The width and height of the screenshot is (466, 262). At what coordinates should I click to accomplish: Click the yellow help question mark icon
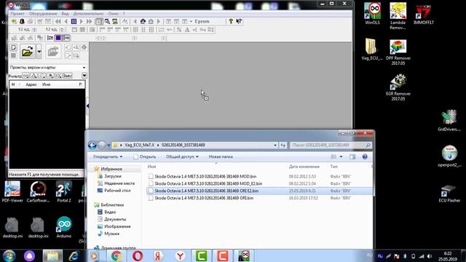[x=231, y=21]
